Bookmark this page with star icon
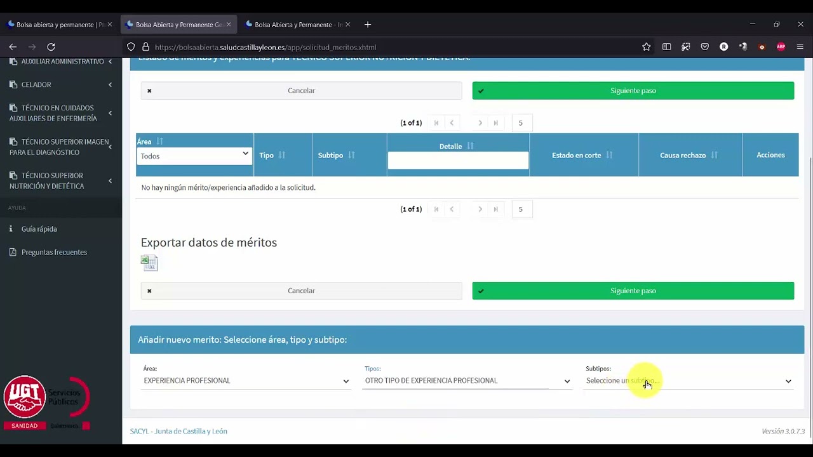Image resolution: width=813 pixels, height=457 pixels. point(646,47)
